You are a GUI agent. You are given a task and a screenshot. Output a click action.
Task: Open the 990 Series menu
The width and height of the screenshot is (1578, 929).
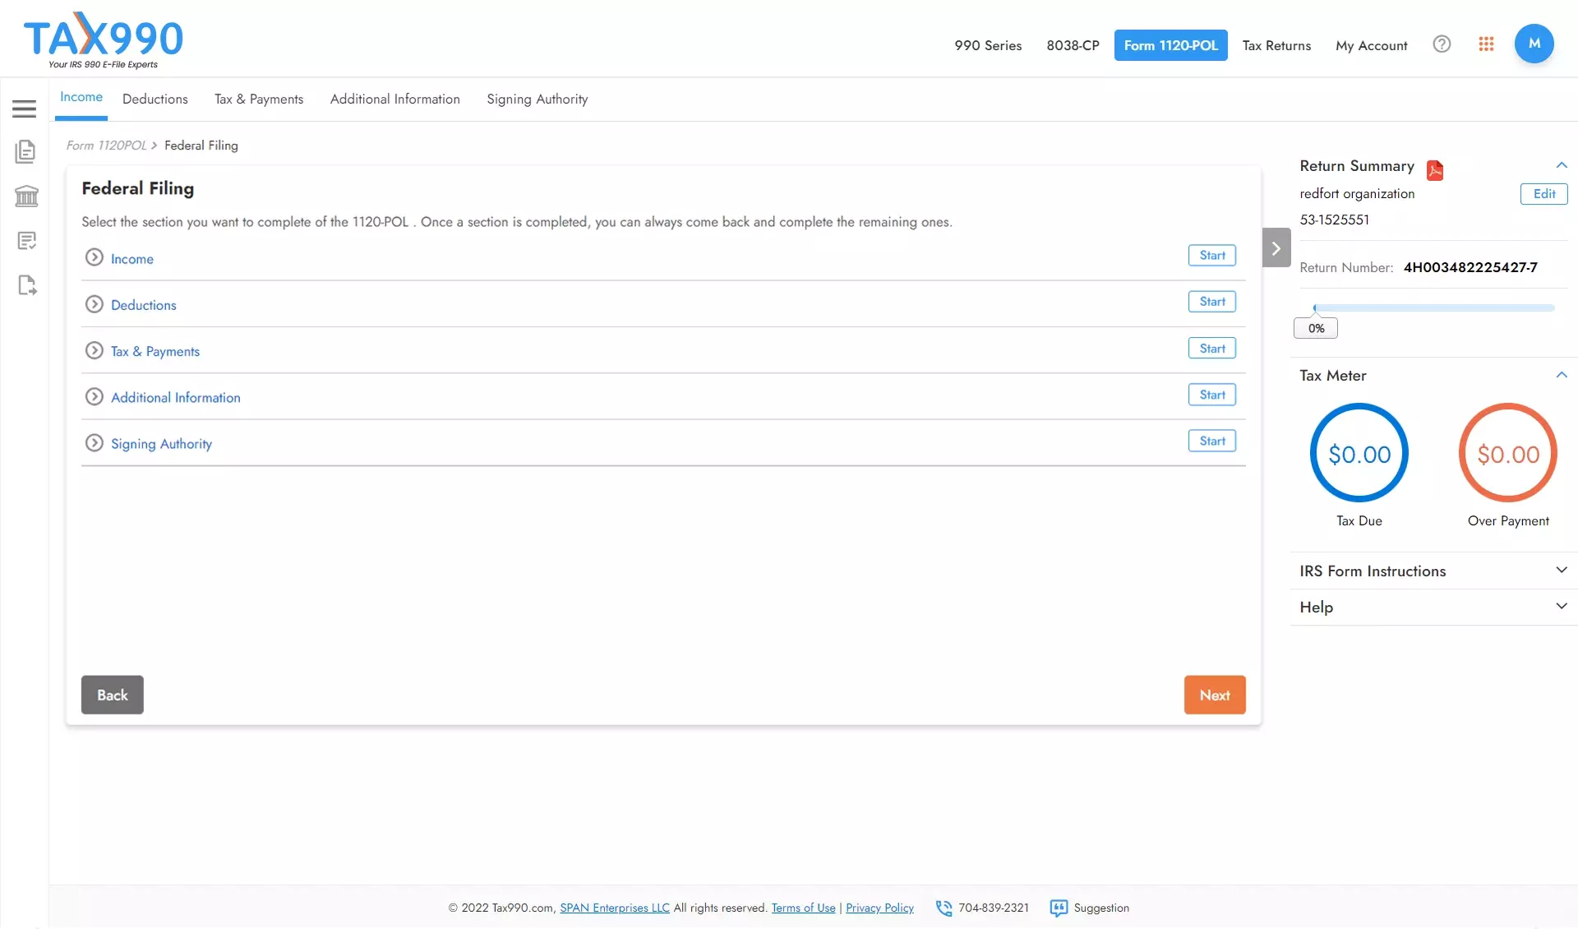(988, 45)
